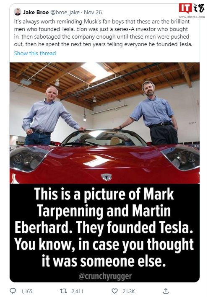Open Show this thread link
This screenshot has height=297, width=208.
(35, 53)
